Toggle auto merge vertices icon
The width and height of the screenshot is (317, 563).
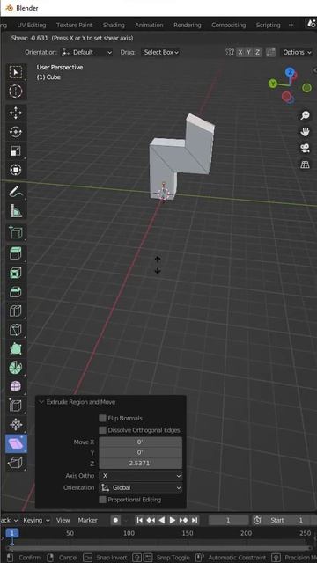(270, 52)
